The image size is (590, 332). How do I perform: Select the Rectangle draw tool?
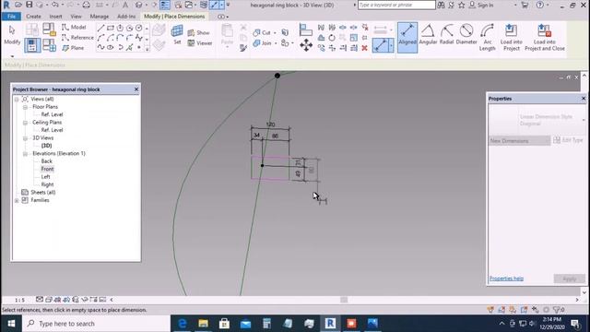tap(111, 29)
